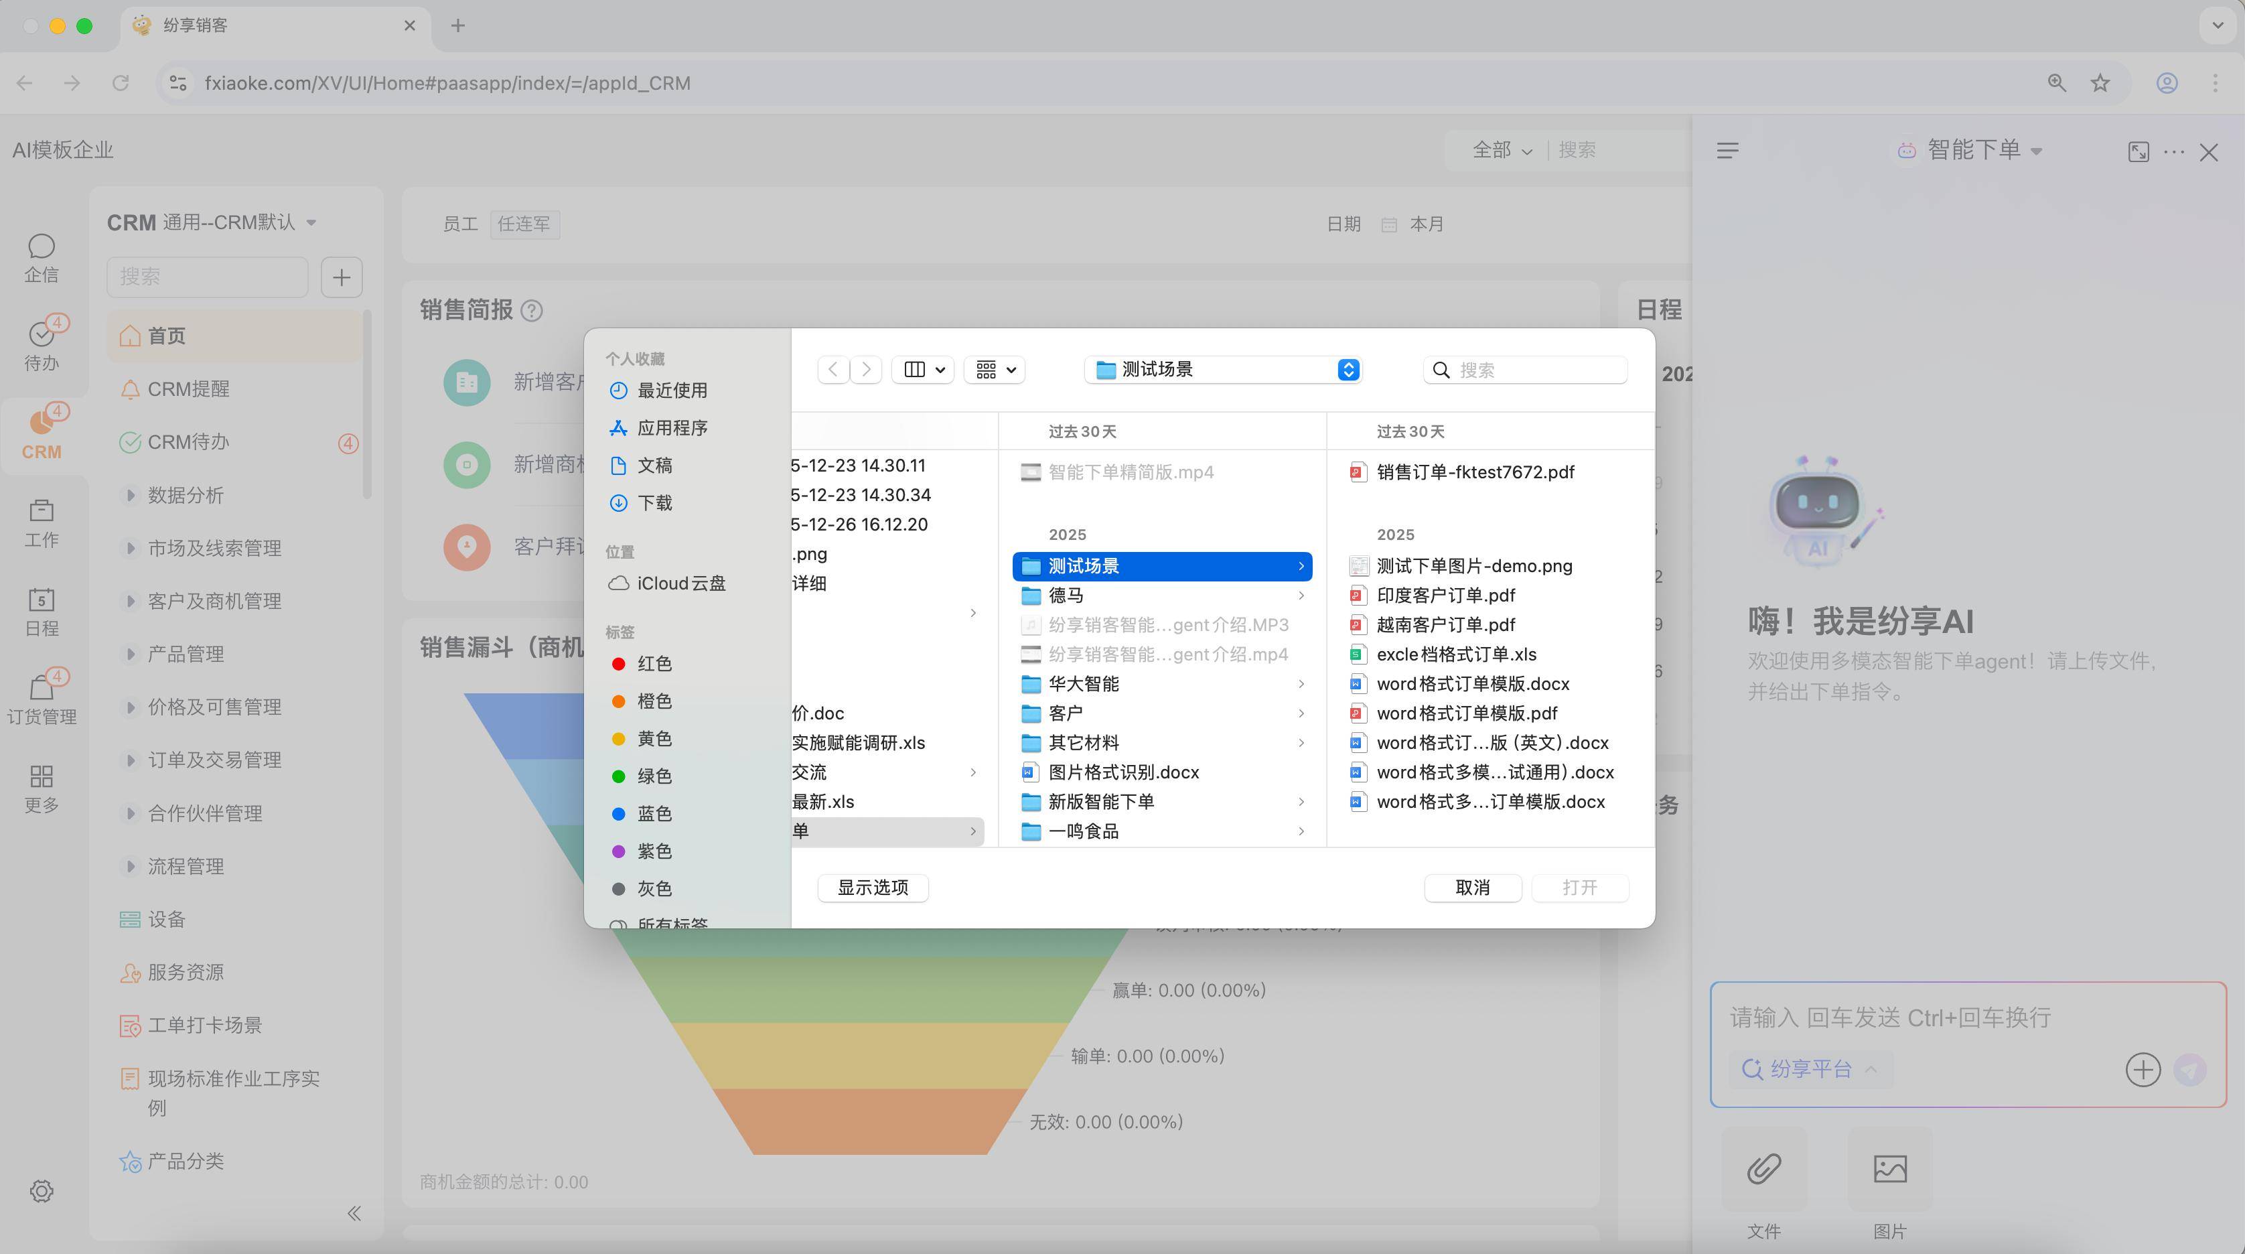This screenshot has width=2245, height=1254.
Task: Click the plus icon in AI input box
Action: coord(2142,1069)
